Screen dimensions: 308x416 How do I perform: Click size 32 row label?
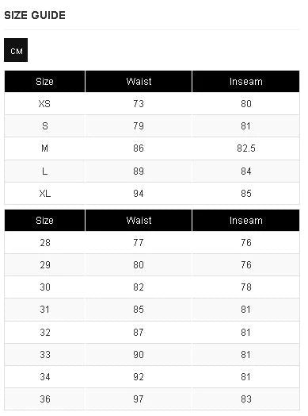[45, 332]
